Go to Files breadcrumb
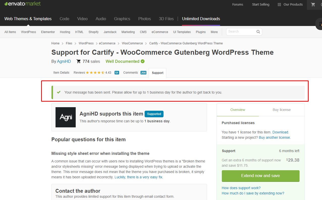 click(69, 43)
